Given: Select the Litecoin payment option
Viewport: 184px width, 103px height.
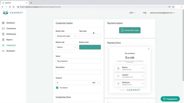Looking at the screenshot, I should coord(130,76).
